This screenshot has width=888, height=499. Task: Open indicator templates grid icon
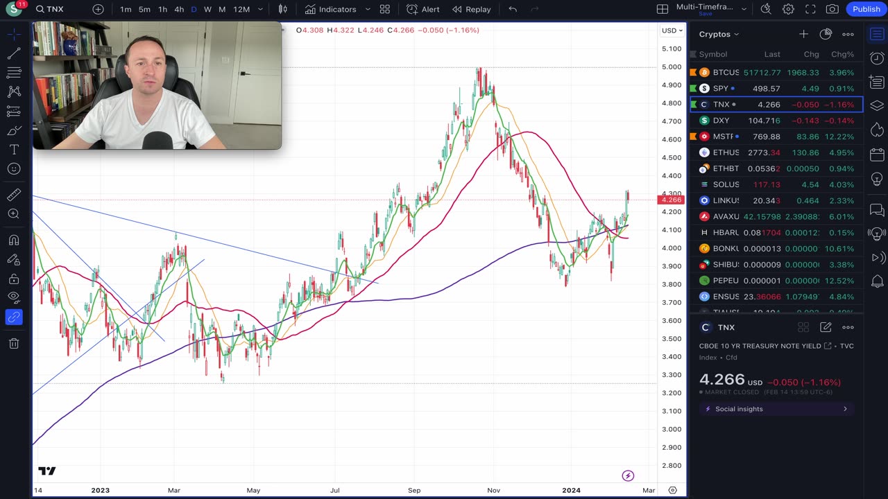point(384,9)
